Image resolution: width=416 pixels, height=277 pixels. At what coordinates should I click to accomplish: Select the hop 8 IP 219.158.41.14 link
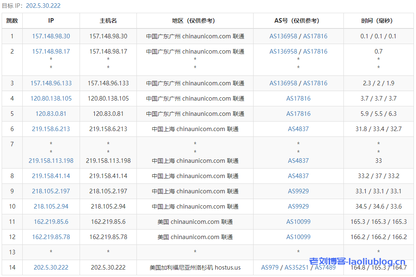tap(51, 176)
